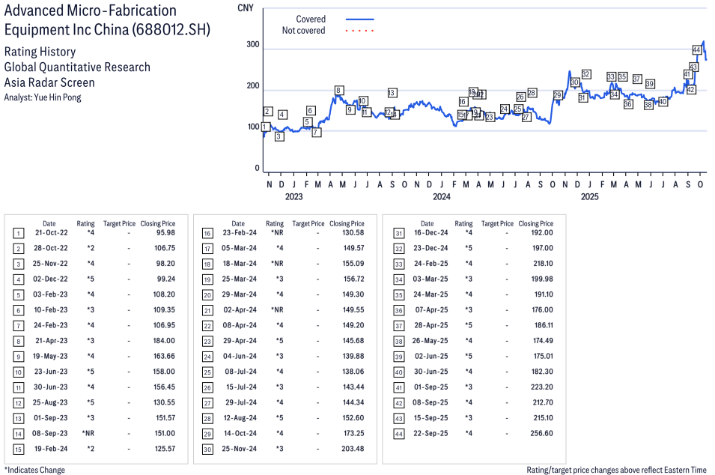Click chart marker 3 below the price line
Screen dimensions: 715x475
[279, 137]
